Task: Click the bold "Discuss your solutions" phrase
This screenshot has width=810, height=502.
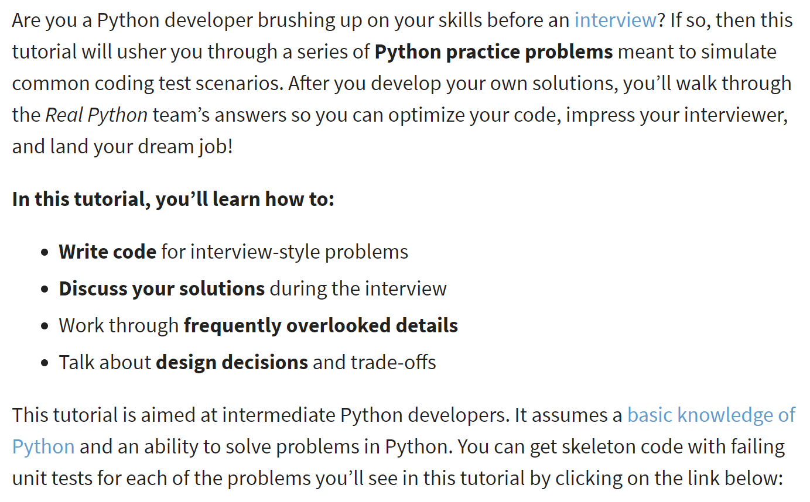Action: point(162,289)
